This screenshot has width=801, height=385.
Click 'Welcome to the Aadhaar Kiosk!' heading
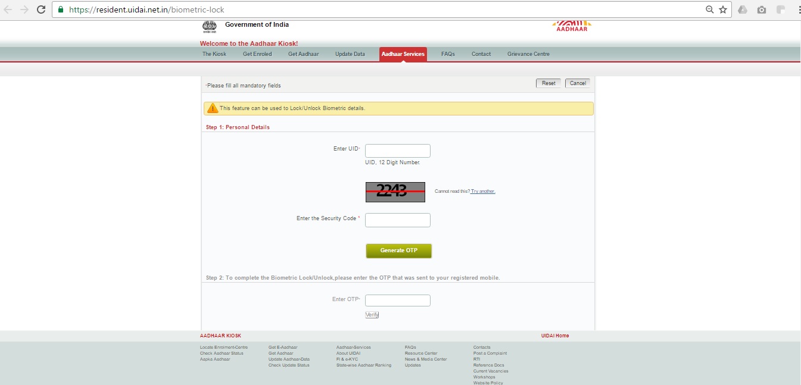[x=249, y=43]
